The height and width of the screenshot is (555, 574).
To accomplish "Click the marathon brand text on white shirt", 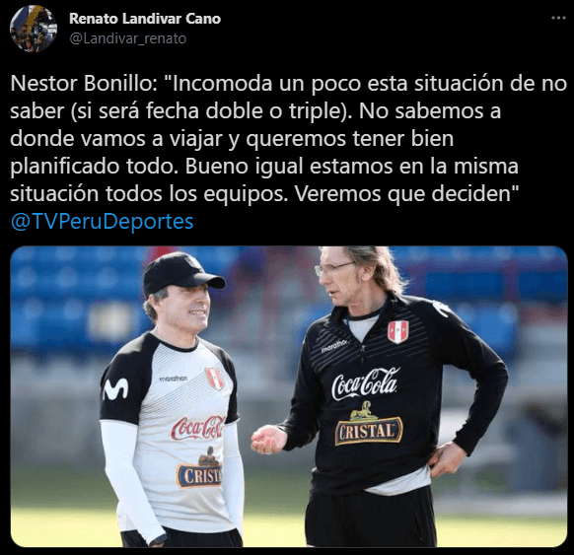I will point(174,379).
